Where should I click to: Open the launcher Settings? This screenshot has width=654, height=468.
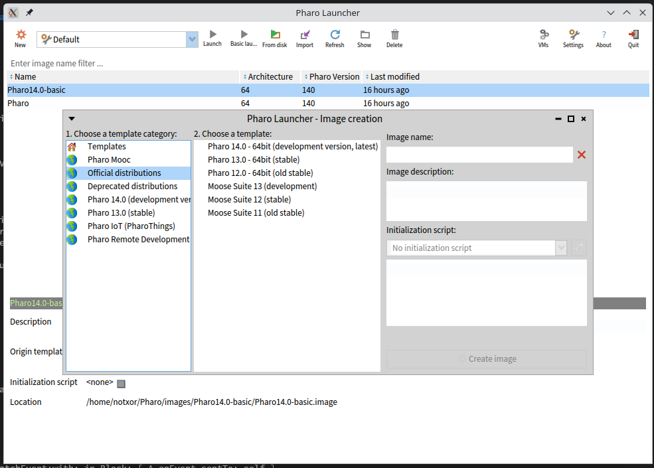tap(573, 39)
